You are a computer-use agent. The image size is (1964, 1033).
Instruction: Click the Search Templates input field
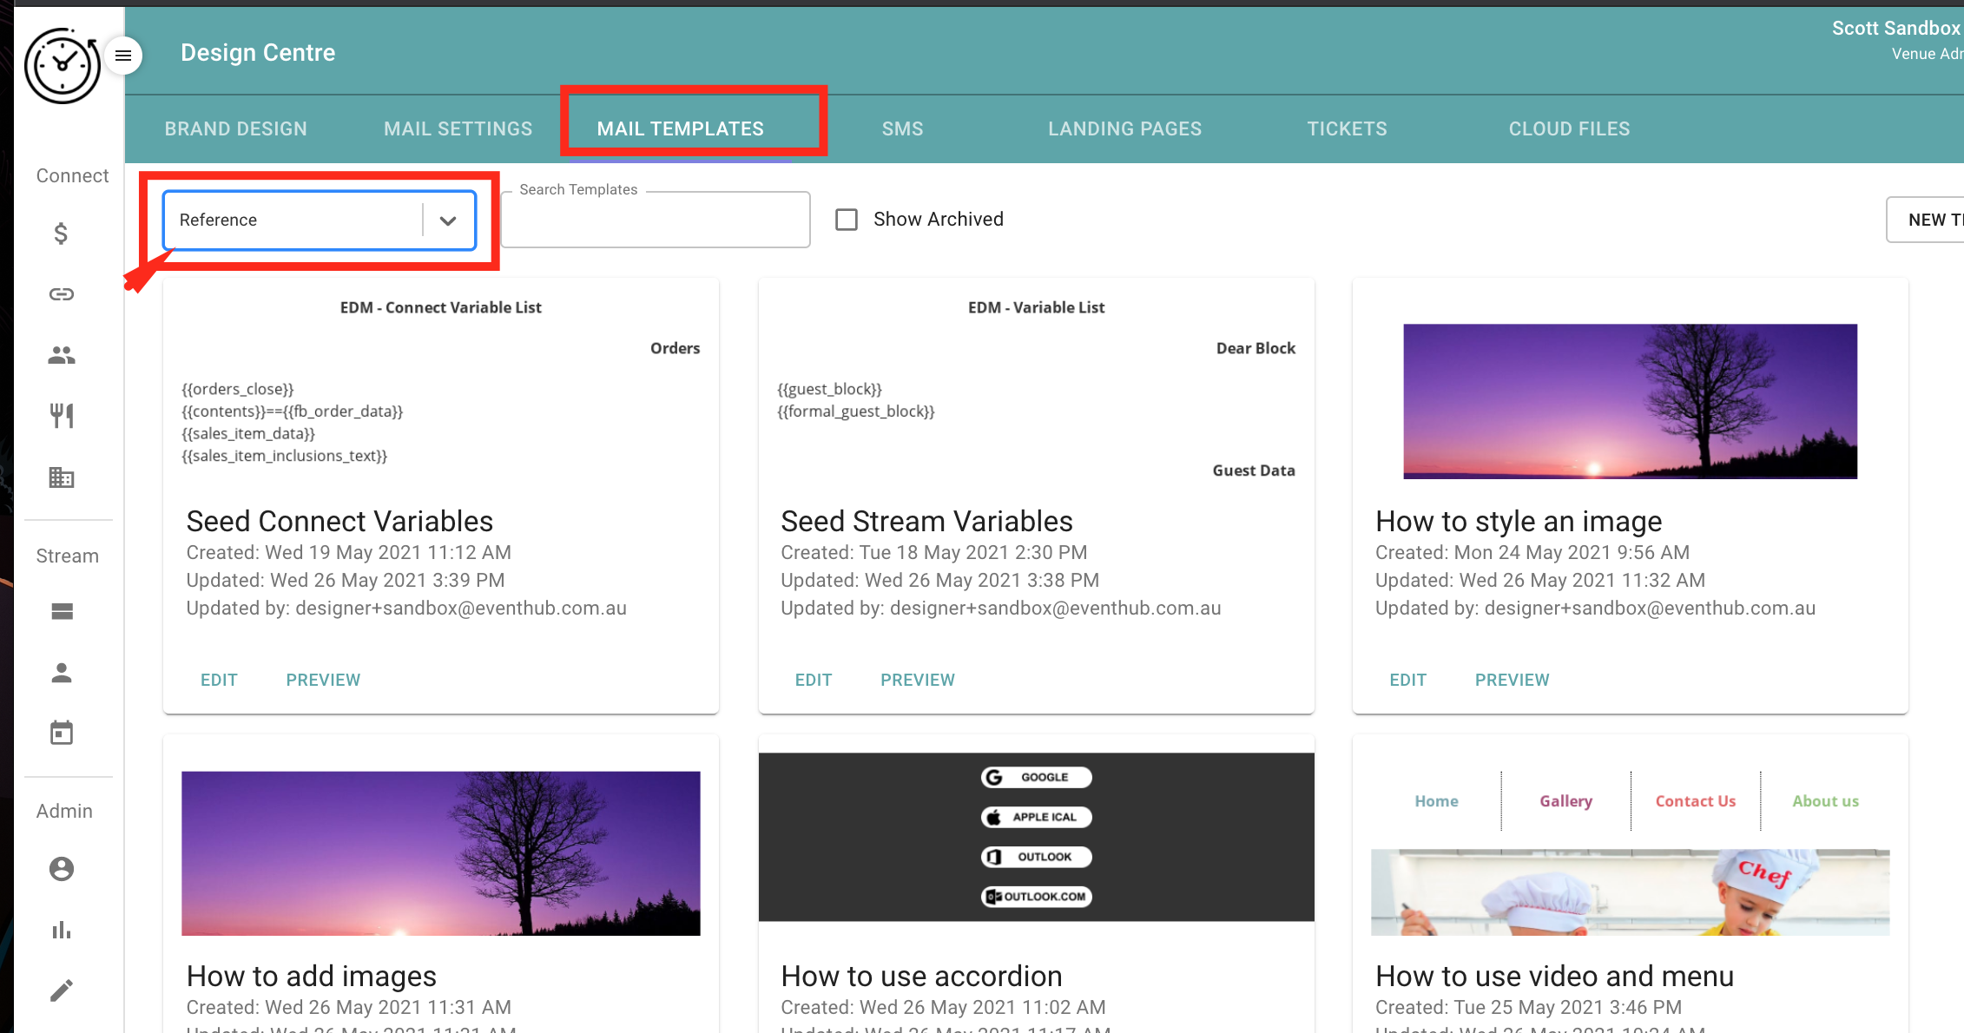coord(656,220)
